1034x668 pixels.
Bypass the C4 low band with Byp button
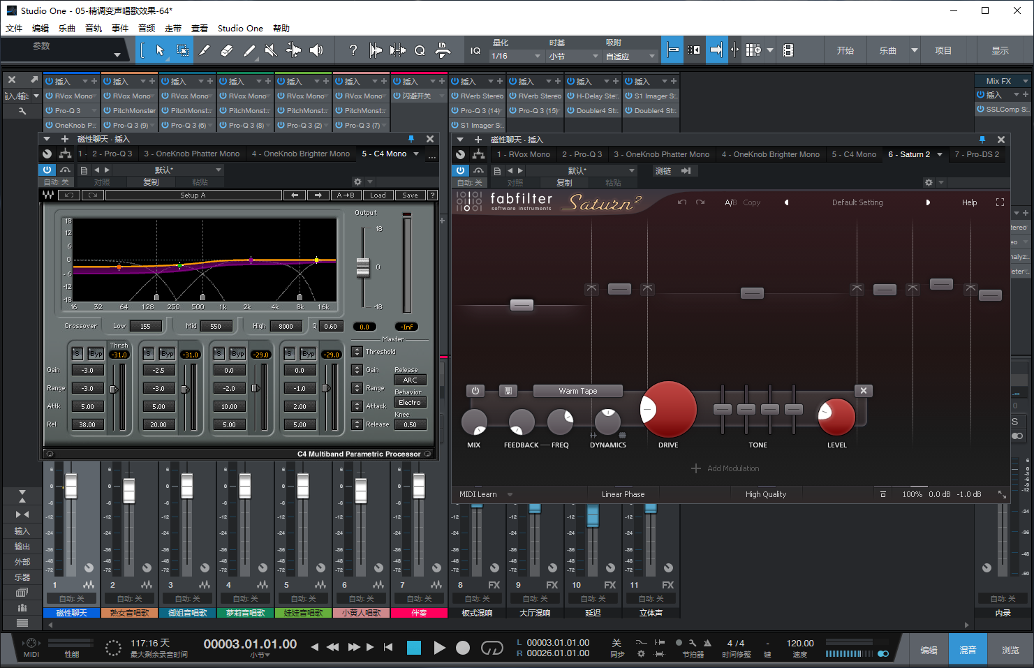pyautogui.click(x=96, y=354)
